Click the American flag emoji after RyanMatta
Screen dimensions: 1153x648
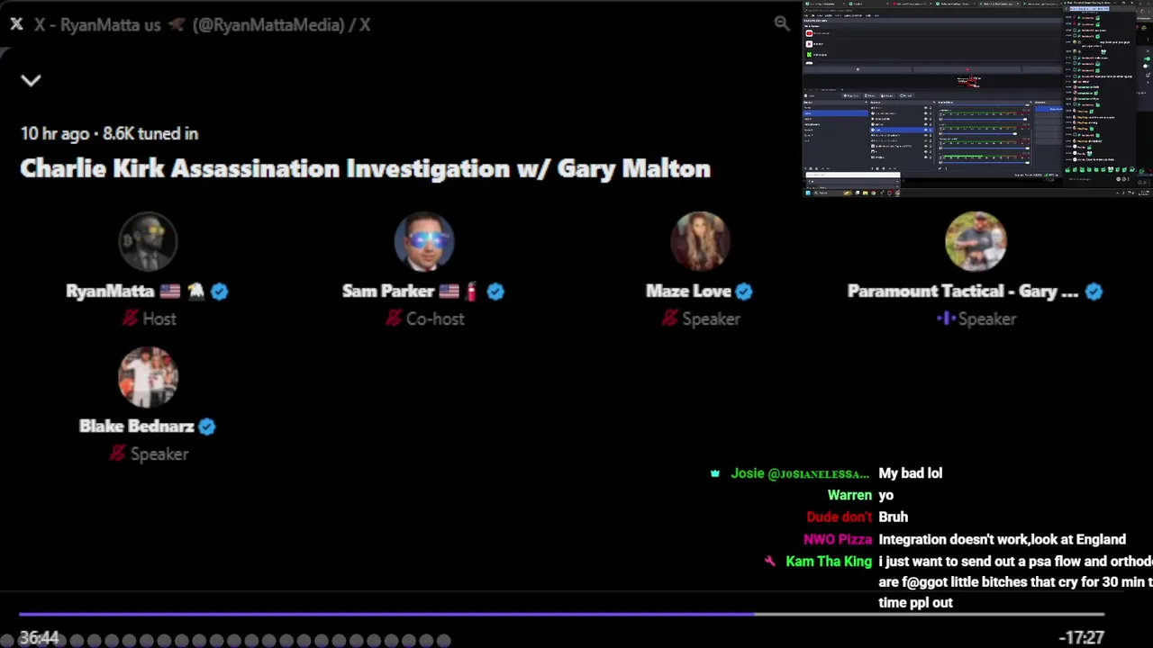click(x=169, y=291)
